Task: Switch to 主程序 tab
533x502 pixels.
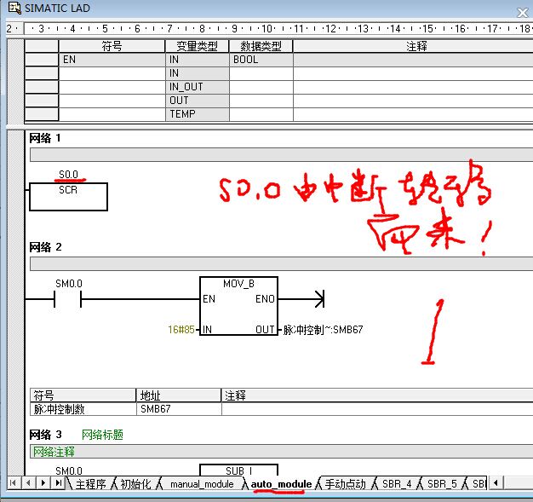Action: pos(90,484)
